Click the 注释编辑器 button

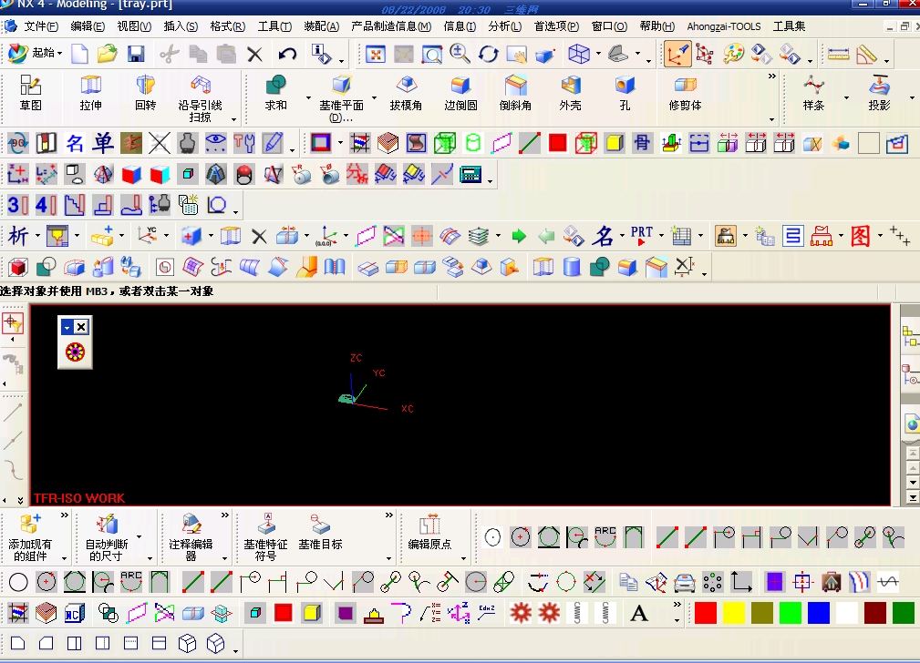191,538
